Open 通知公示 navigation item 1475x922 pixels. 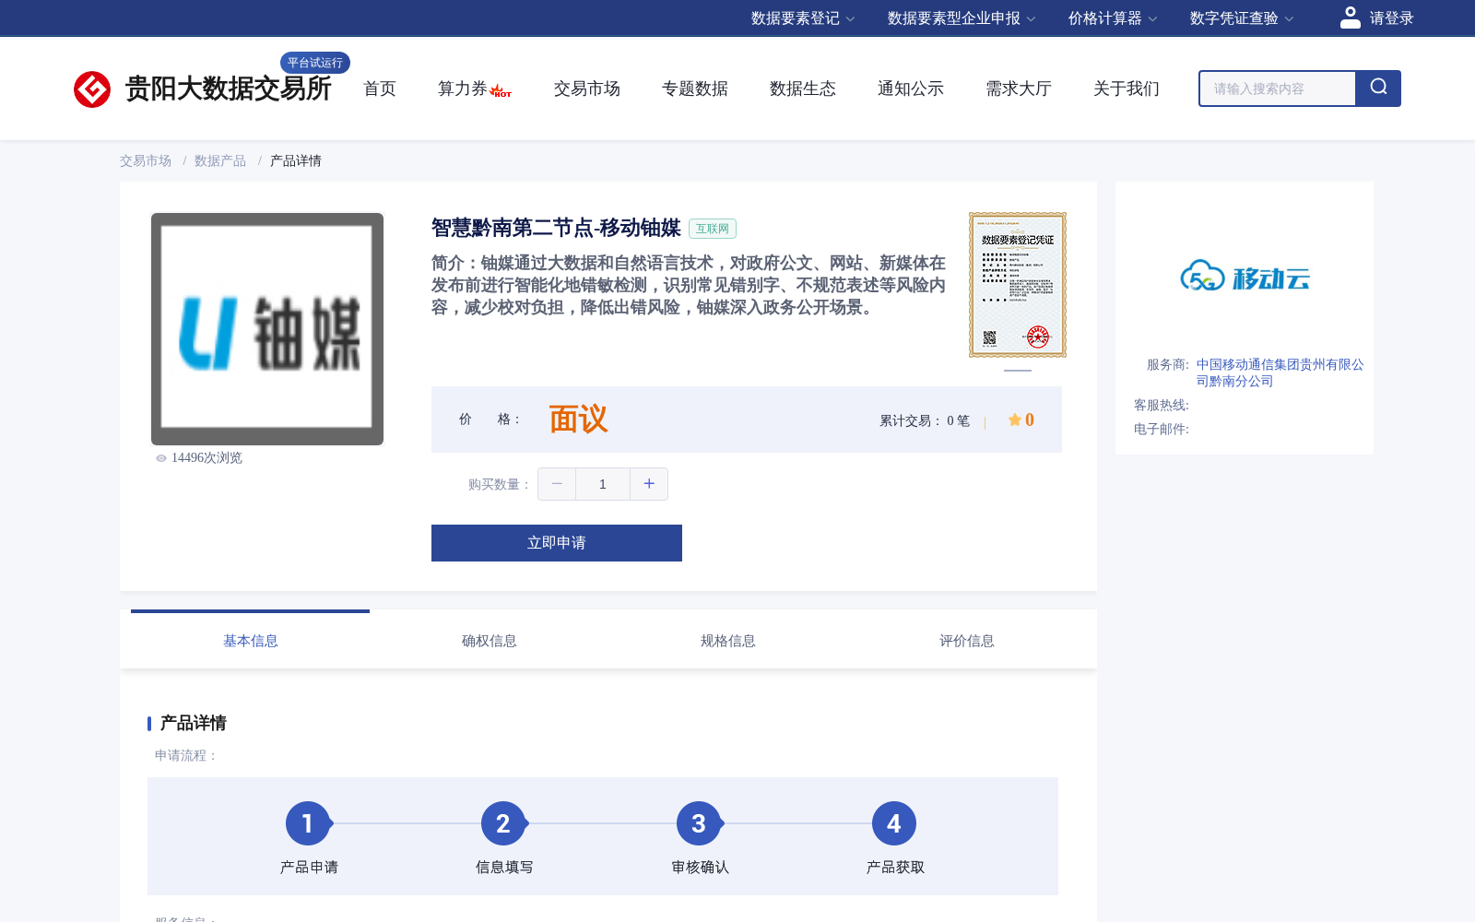tap(911, 89)
